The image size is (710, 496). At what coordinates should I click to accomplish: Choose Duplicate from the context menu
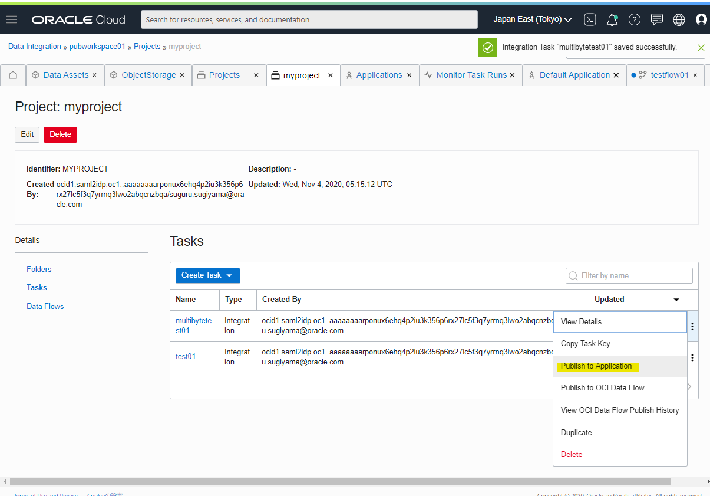(x=620, y=433)
